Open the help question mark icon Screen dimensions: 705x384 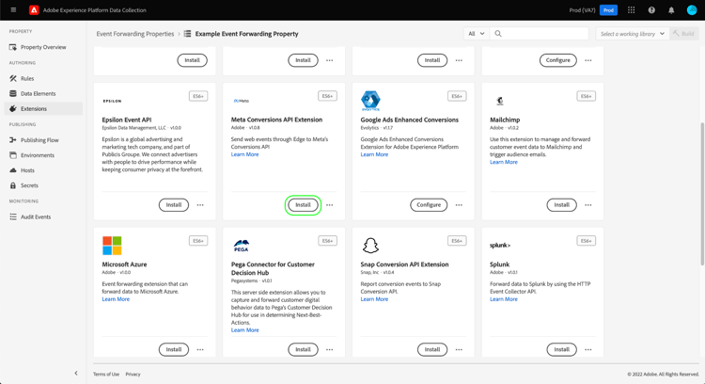[x=651, y=10]
